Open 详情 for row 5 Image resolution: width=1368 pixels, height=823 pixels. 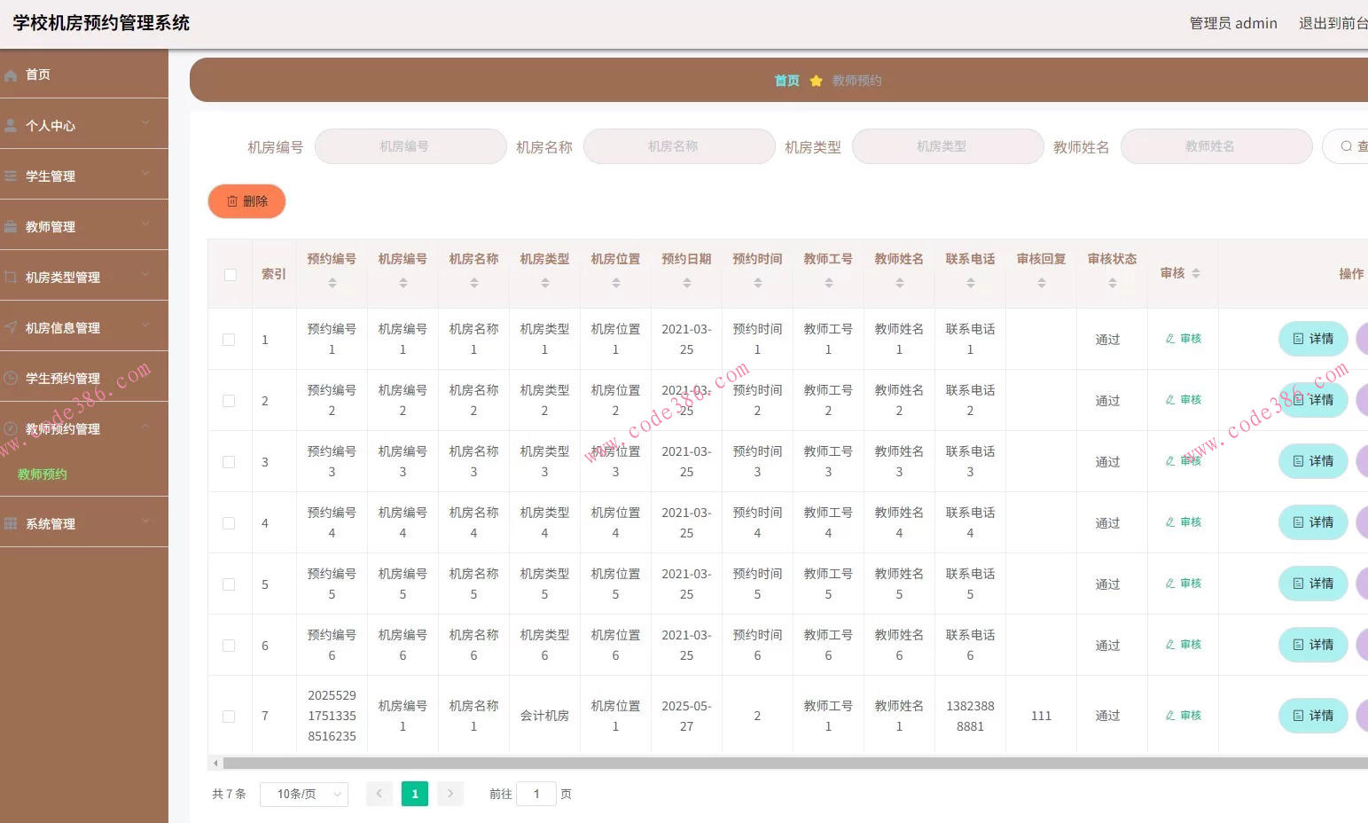[1313, 584]
